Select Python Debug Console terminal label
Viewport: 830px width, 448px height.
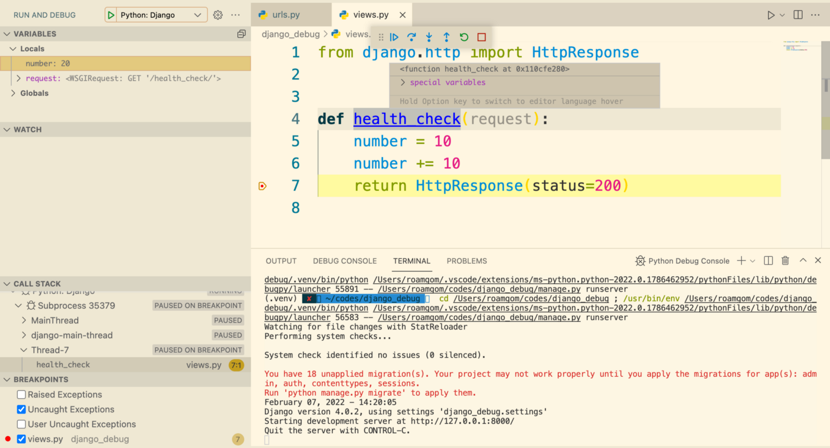682,261
